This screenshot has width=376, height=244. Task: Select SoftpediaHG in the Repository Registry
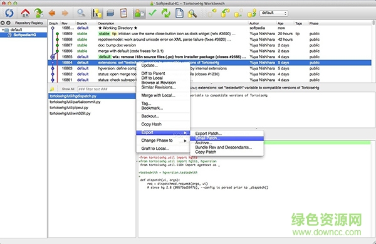[24, 35]
